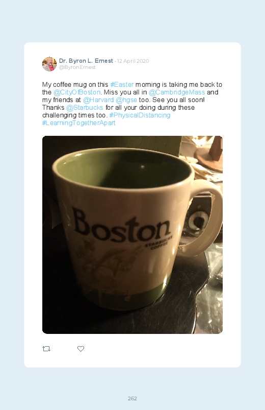Open Dr. Byron L. Ernest profile avatar
265x410 pixels.
49,64
